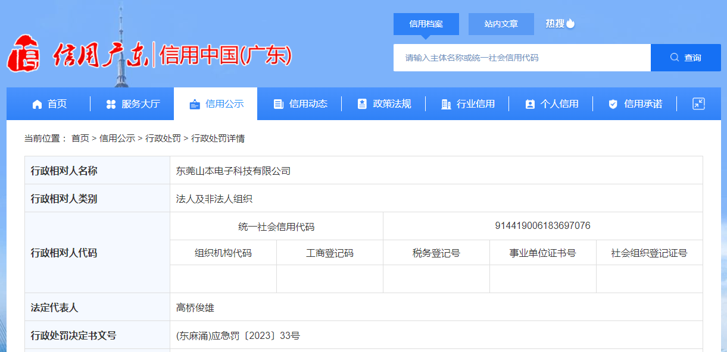Click the 信用动态 document icon

(x=278, y=104)
